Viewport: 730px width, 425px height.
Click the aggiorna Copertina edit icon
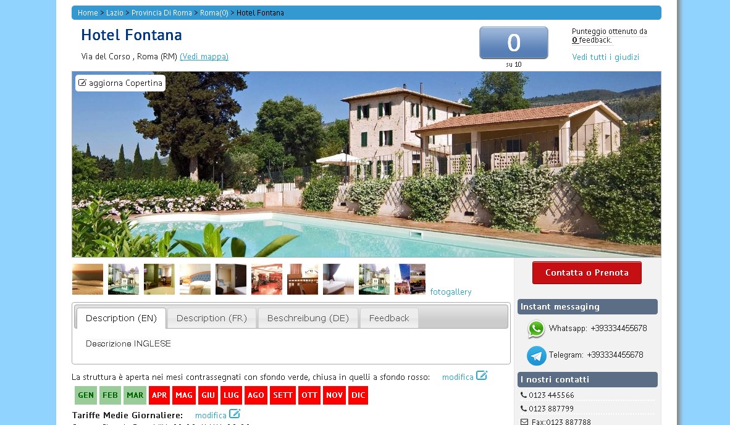82,83
